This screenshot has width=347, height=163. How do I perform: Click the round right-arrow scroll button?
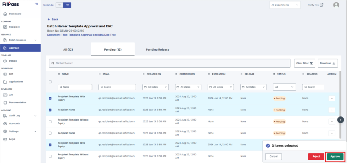[x=341, y=119]
